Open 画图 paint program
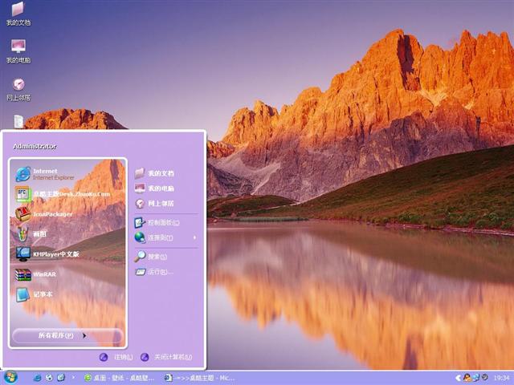The height and width of the screenshot is (385, 514). click(x=31, y=233)
